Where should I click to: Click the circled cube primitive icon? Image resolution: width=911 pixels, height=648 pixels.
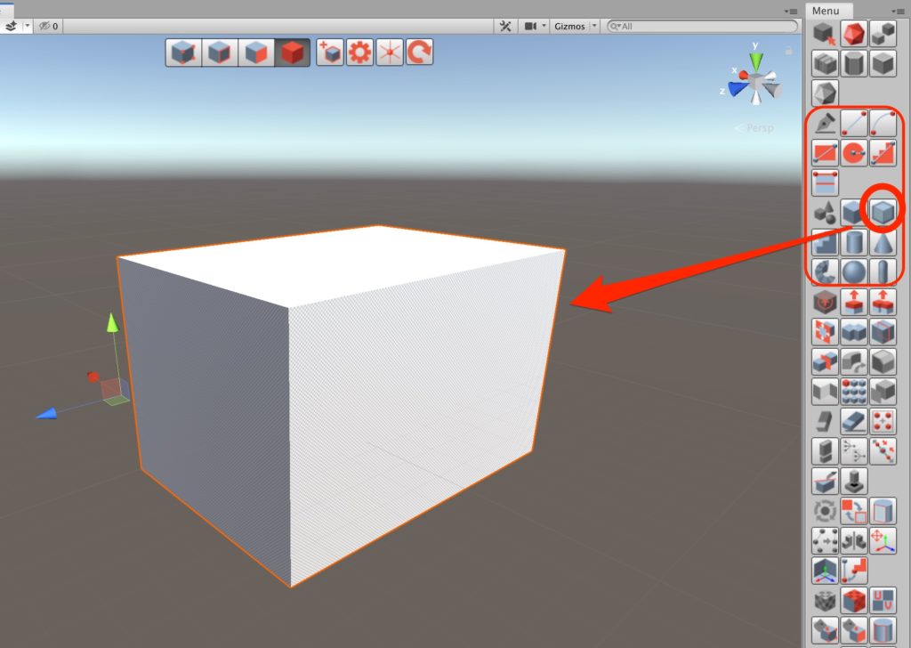tap(883, 212)
